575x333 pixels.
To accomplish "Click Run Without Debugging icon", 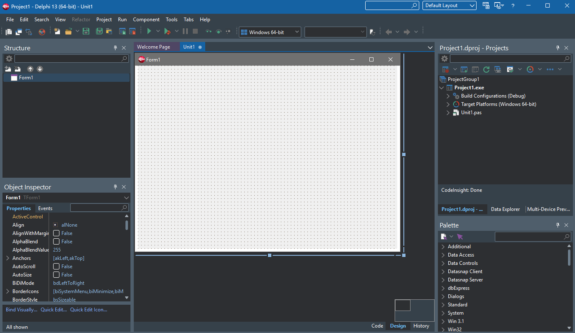I will pyautogui.click(x=167, y=31).
